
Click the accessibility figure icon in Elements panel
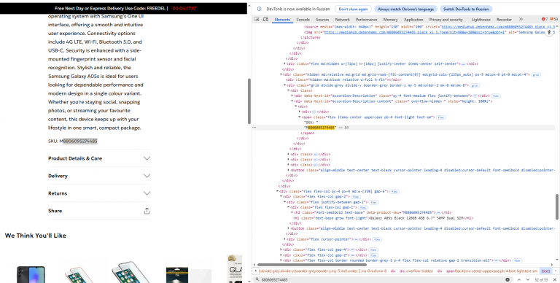549,32
